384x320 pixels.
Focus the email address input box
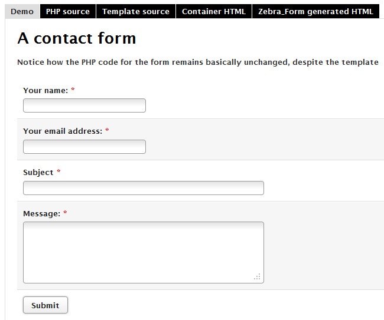[x=84, y=147]
